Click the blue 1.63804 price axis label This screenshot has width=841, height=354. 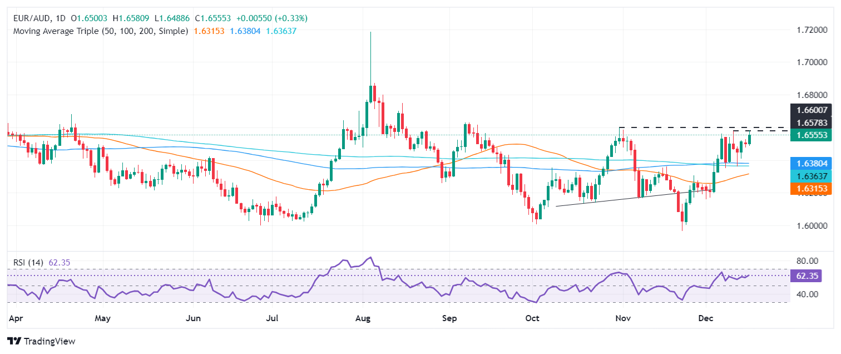(x=813, y=164)
